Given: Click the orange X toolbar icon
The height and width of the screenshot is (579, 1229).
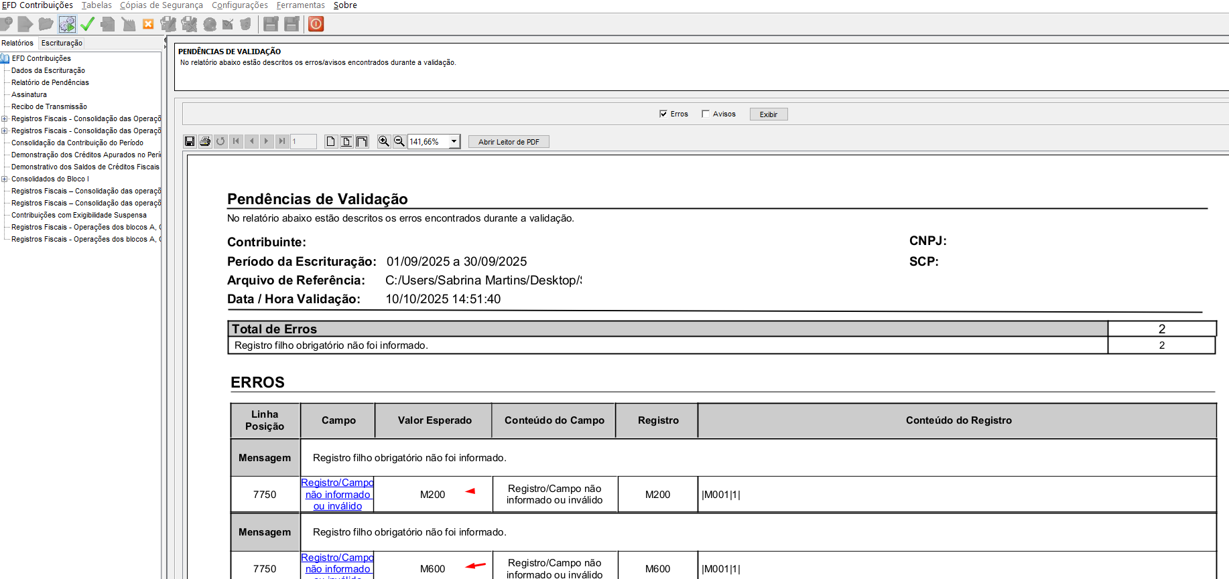Looking at the screenshot, I should click(x=148, y=24).
